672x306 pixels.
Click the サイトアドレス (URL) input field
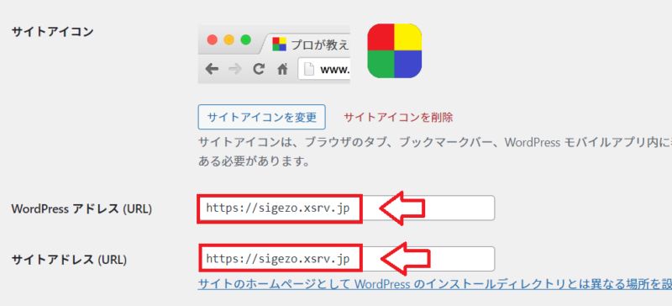coord(346,258)
